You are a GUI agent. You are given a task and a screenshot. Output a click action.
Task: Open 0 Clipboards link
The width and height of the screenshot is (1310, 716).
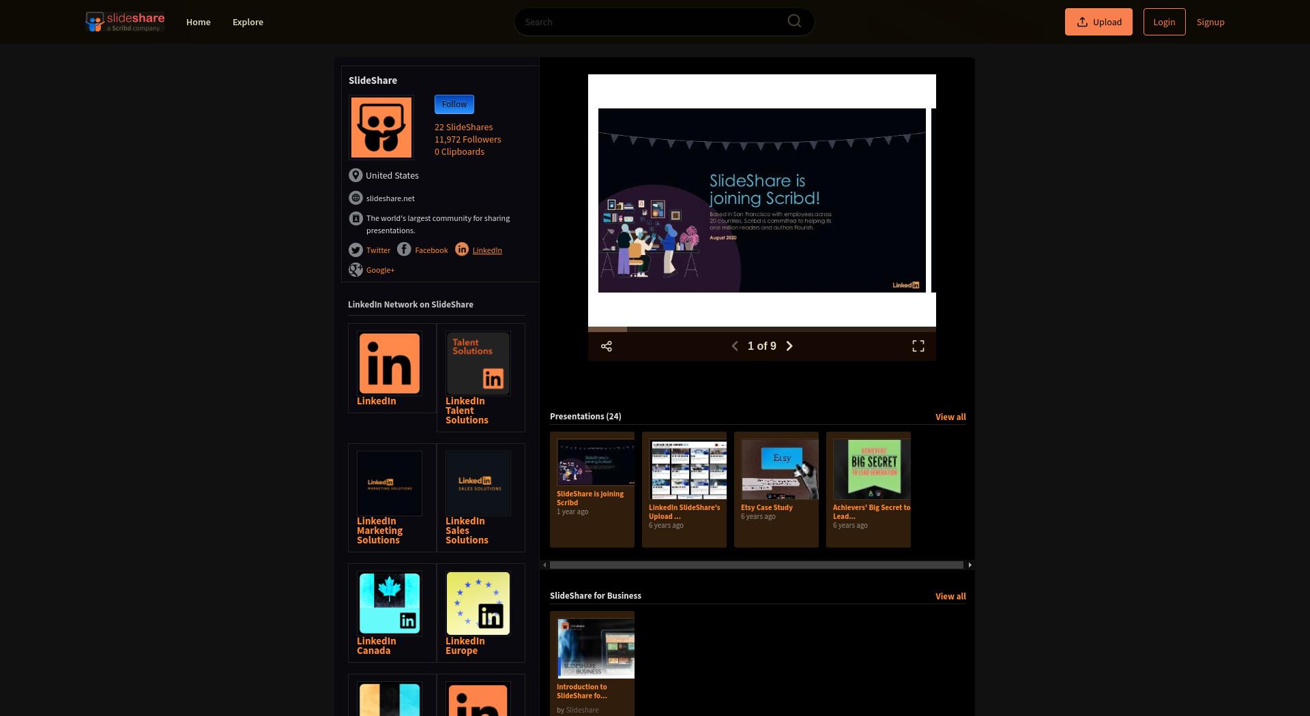pos(459,152)
